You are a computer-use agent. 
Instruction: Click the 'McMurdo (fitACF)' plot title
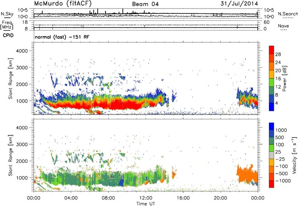tap(63, 3)
